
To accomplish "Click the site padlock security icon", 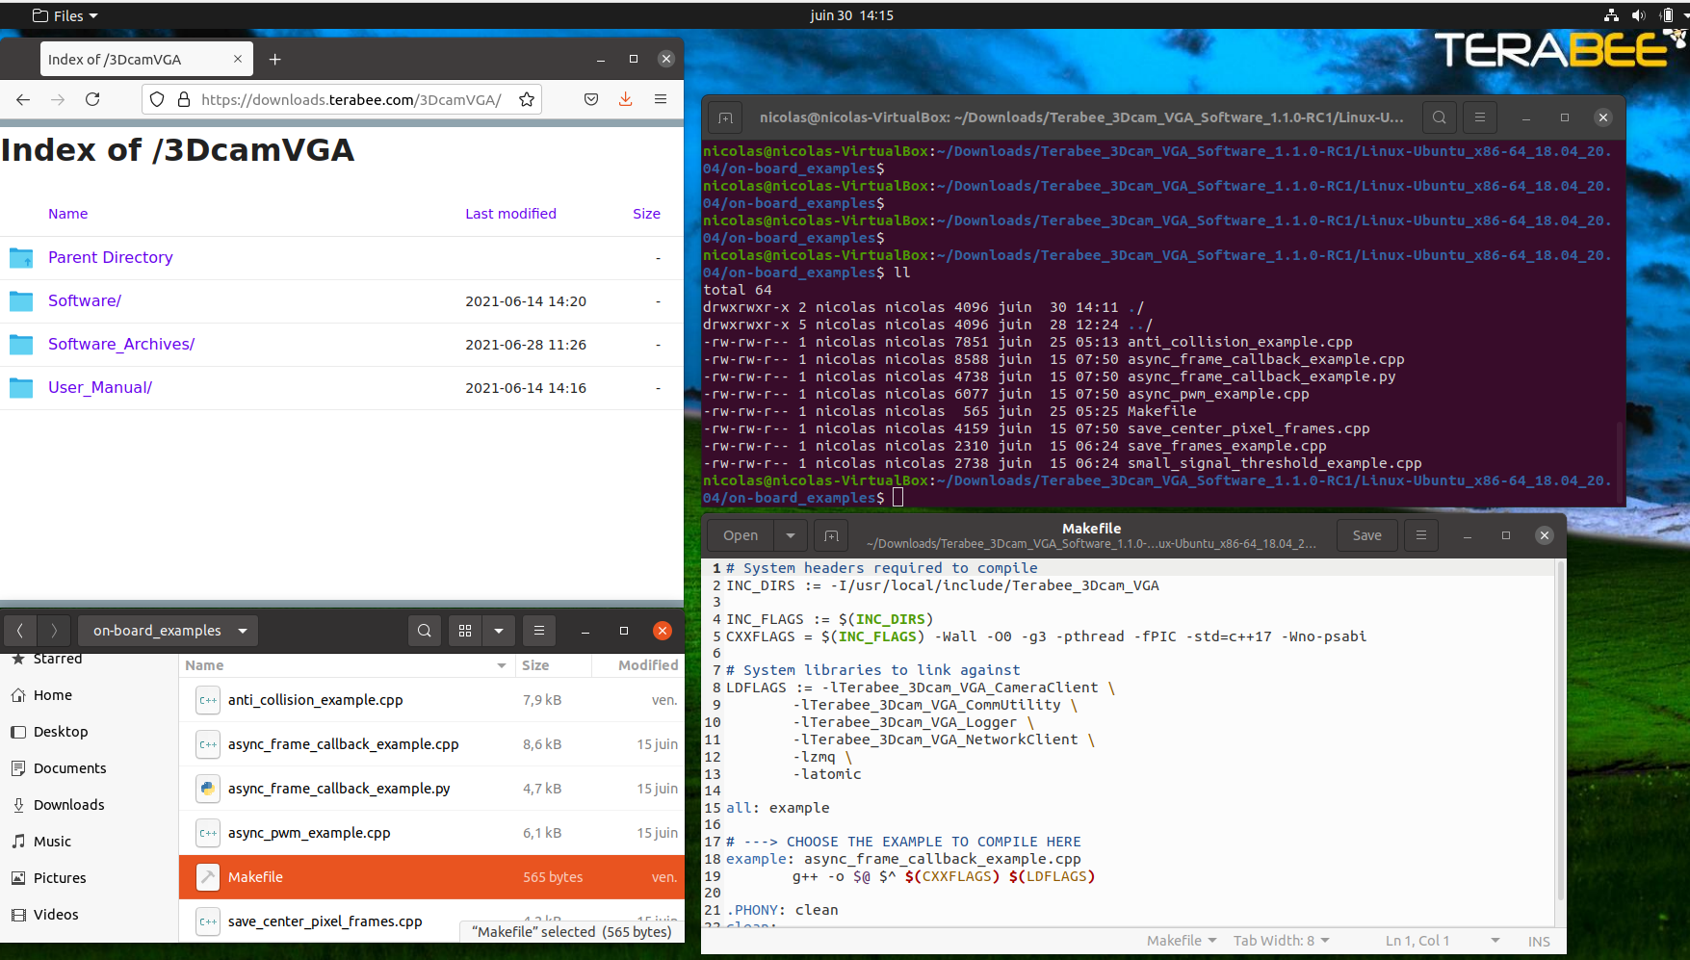I will (183, 99).
